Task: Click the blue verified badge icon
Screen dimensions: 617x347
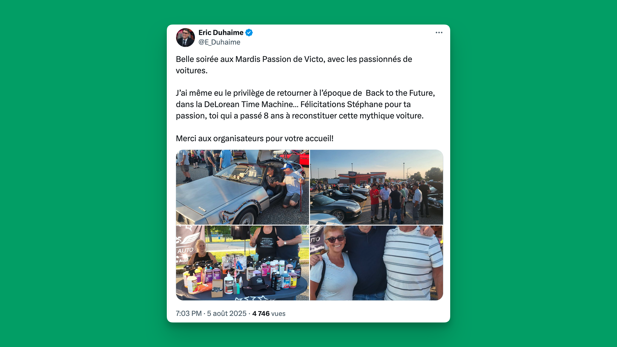Action: (x=249, y=33)
